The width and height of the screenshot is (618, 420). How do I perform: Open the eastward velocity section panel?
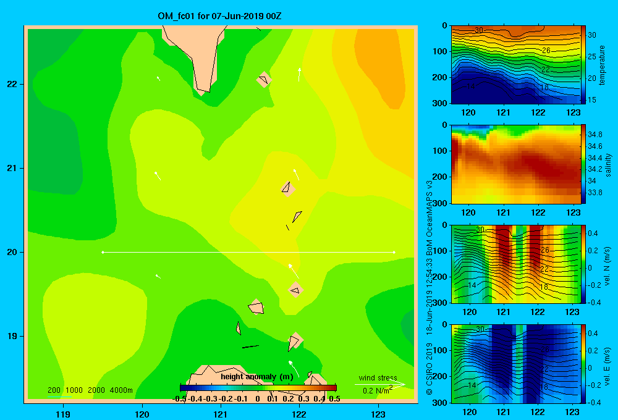pyautogui.click(x=515, y=364)
